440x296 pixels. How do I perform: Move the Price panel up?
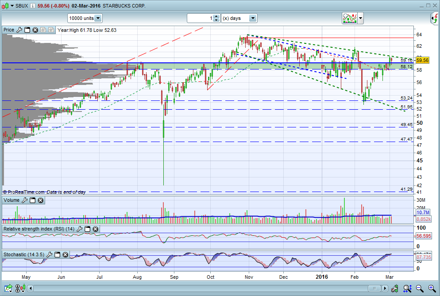click(51, 30)
